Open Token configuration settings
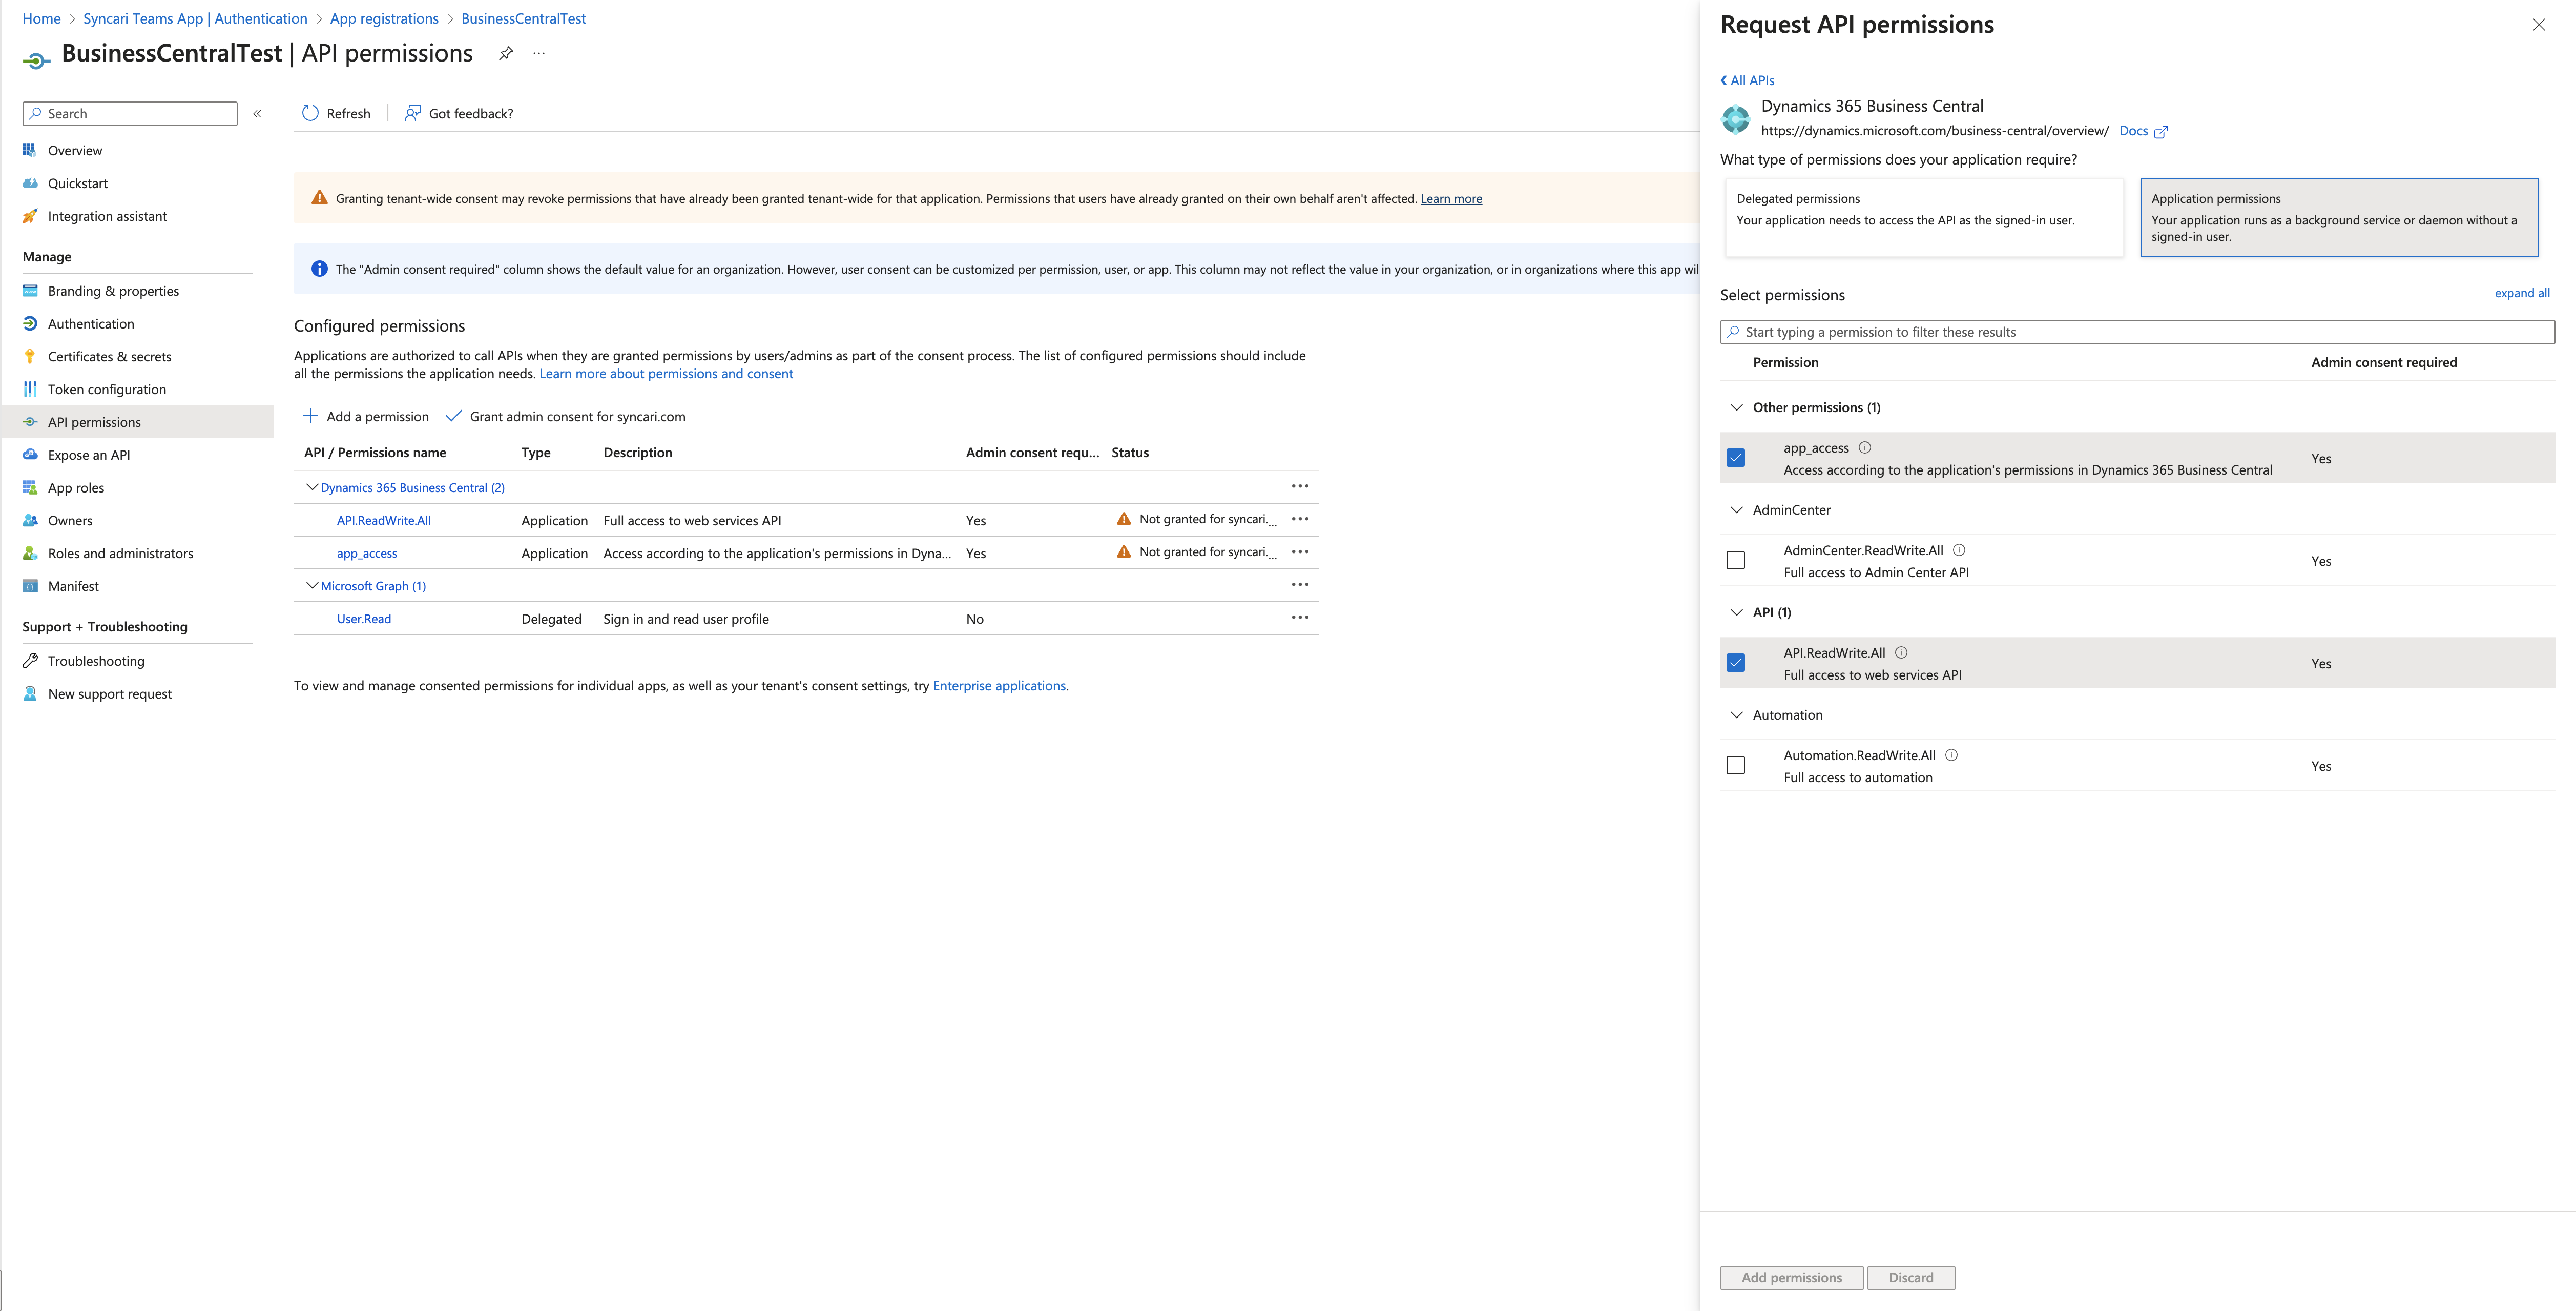The height and width of the screenshot is (1311, 2576). click(107, 389)
